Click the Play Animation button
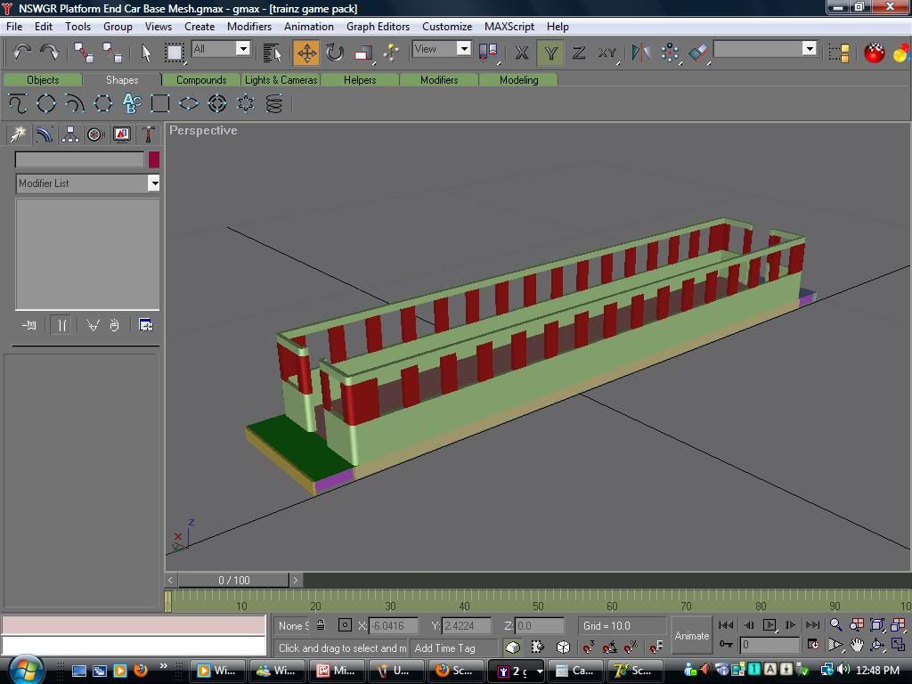The height and width of the screenshot is (684, 912). pyautogui.click(x=769, y=625)
